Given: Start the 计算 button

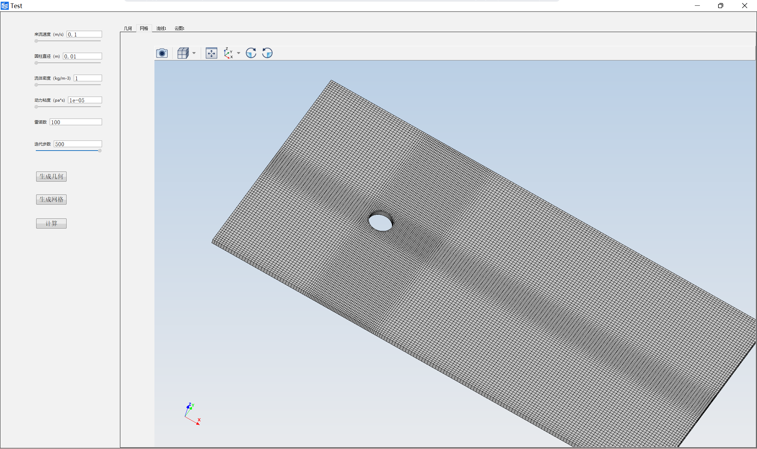Looking at the screenshot, I should (x=51, y=223).
